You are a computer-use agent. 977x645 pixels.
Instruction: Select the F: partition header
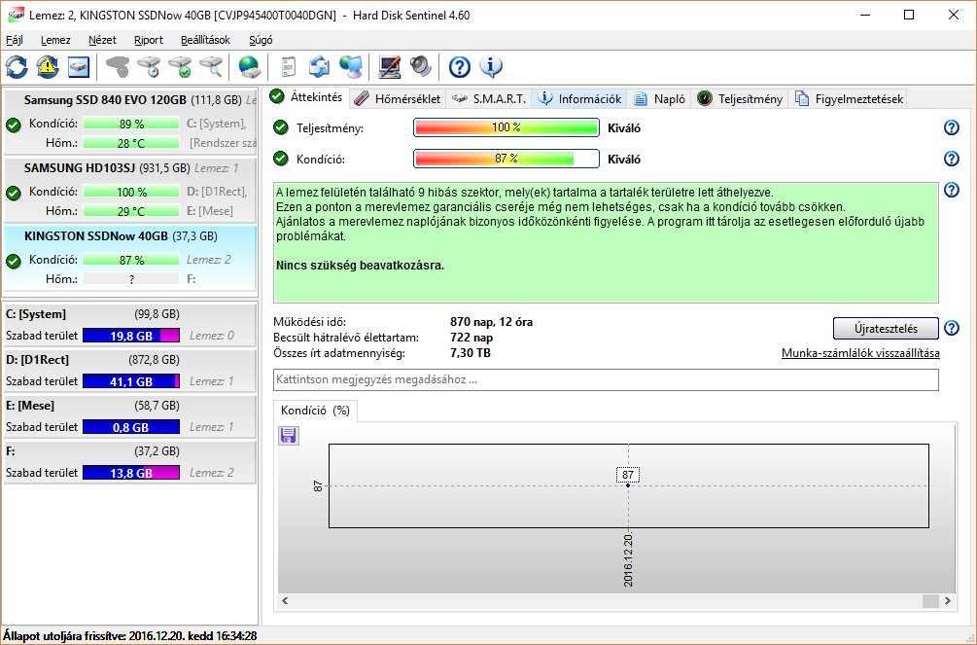[129, 462]
